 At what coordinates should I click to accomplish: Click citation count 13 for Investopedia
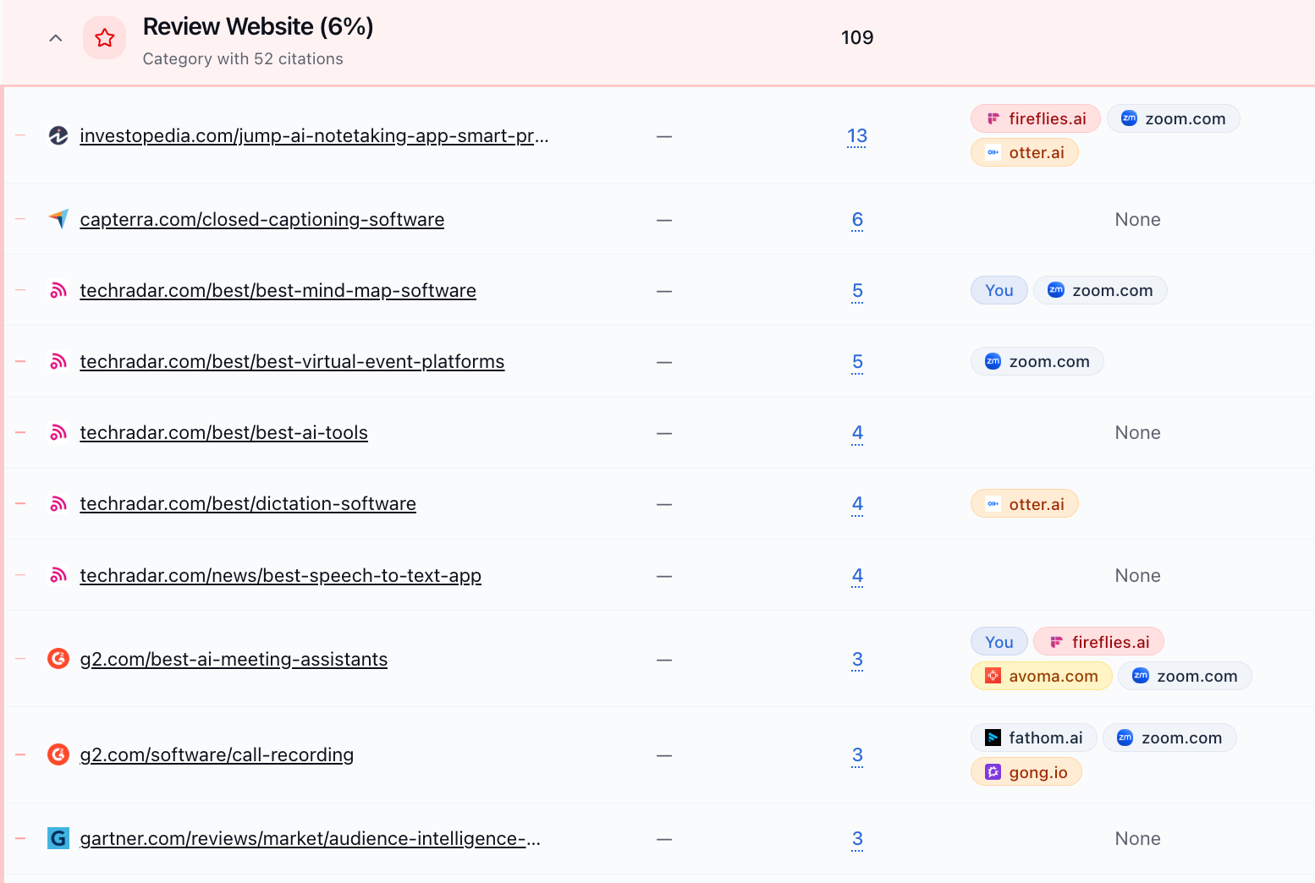(857, 135)
